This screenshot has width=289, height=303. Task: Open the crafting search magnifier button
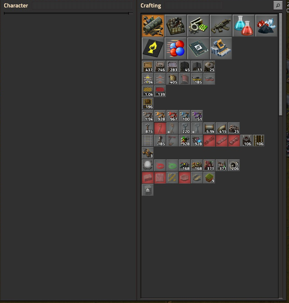click(x=278, y=6)
